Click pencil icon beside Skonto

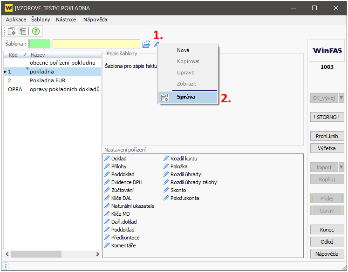[166, 190]
